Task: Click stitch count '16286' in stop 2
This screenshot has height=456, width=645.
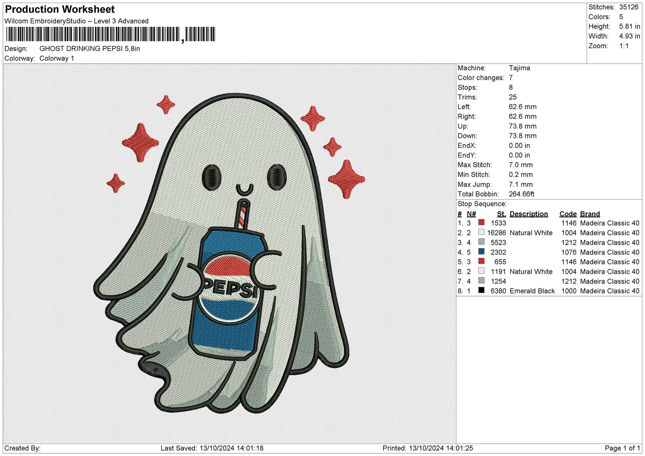Action: coord(496,233)
